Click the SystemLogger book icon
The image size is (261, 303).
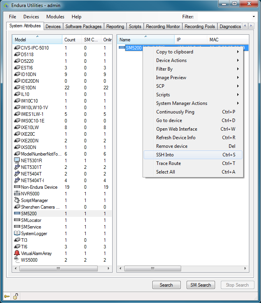[17, 234]
